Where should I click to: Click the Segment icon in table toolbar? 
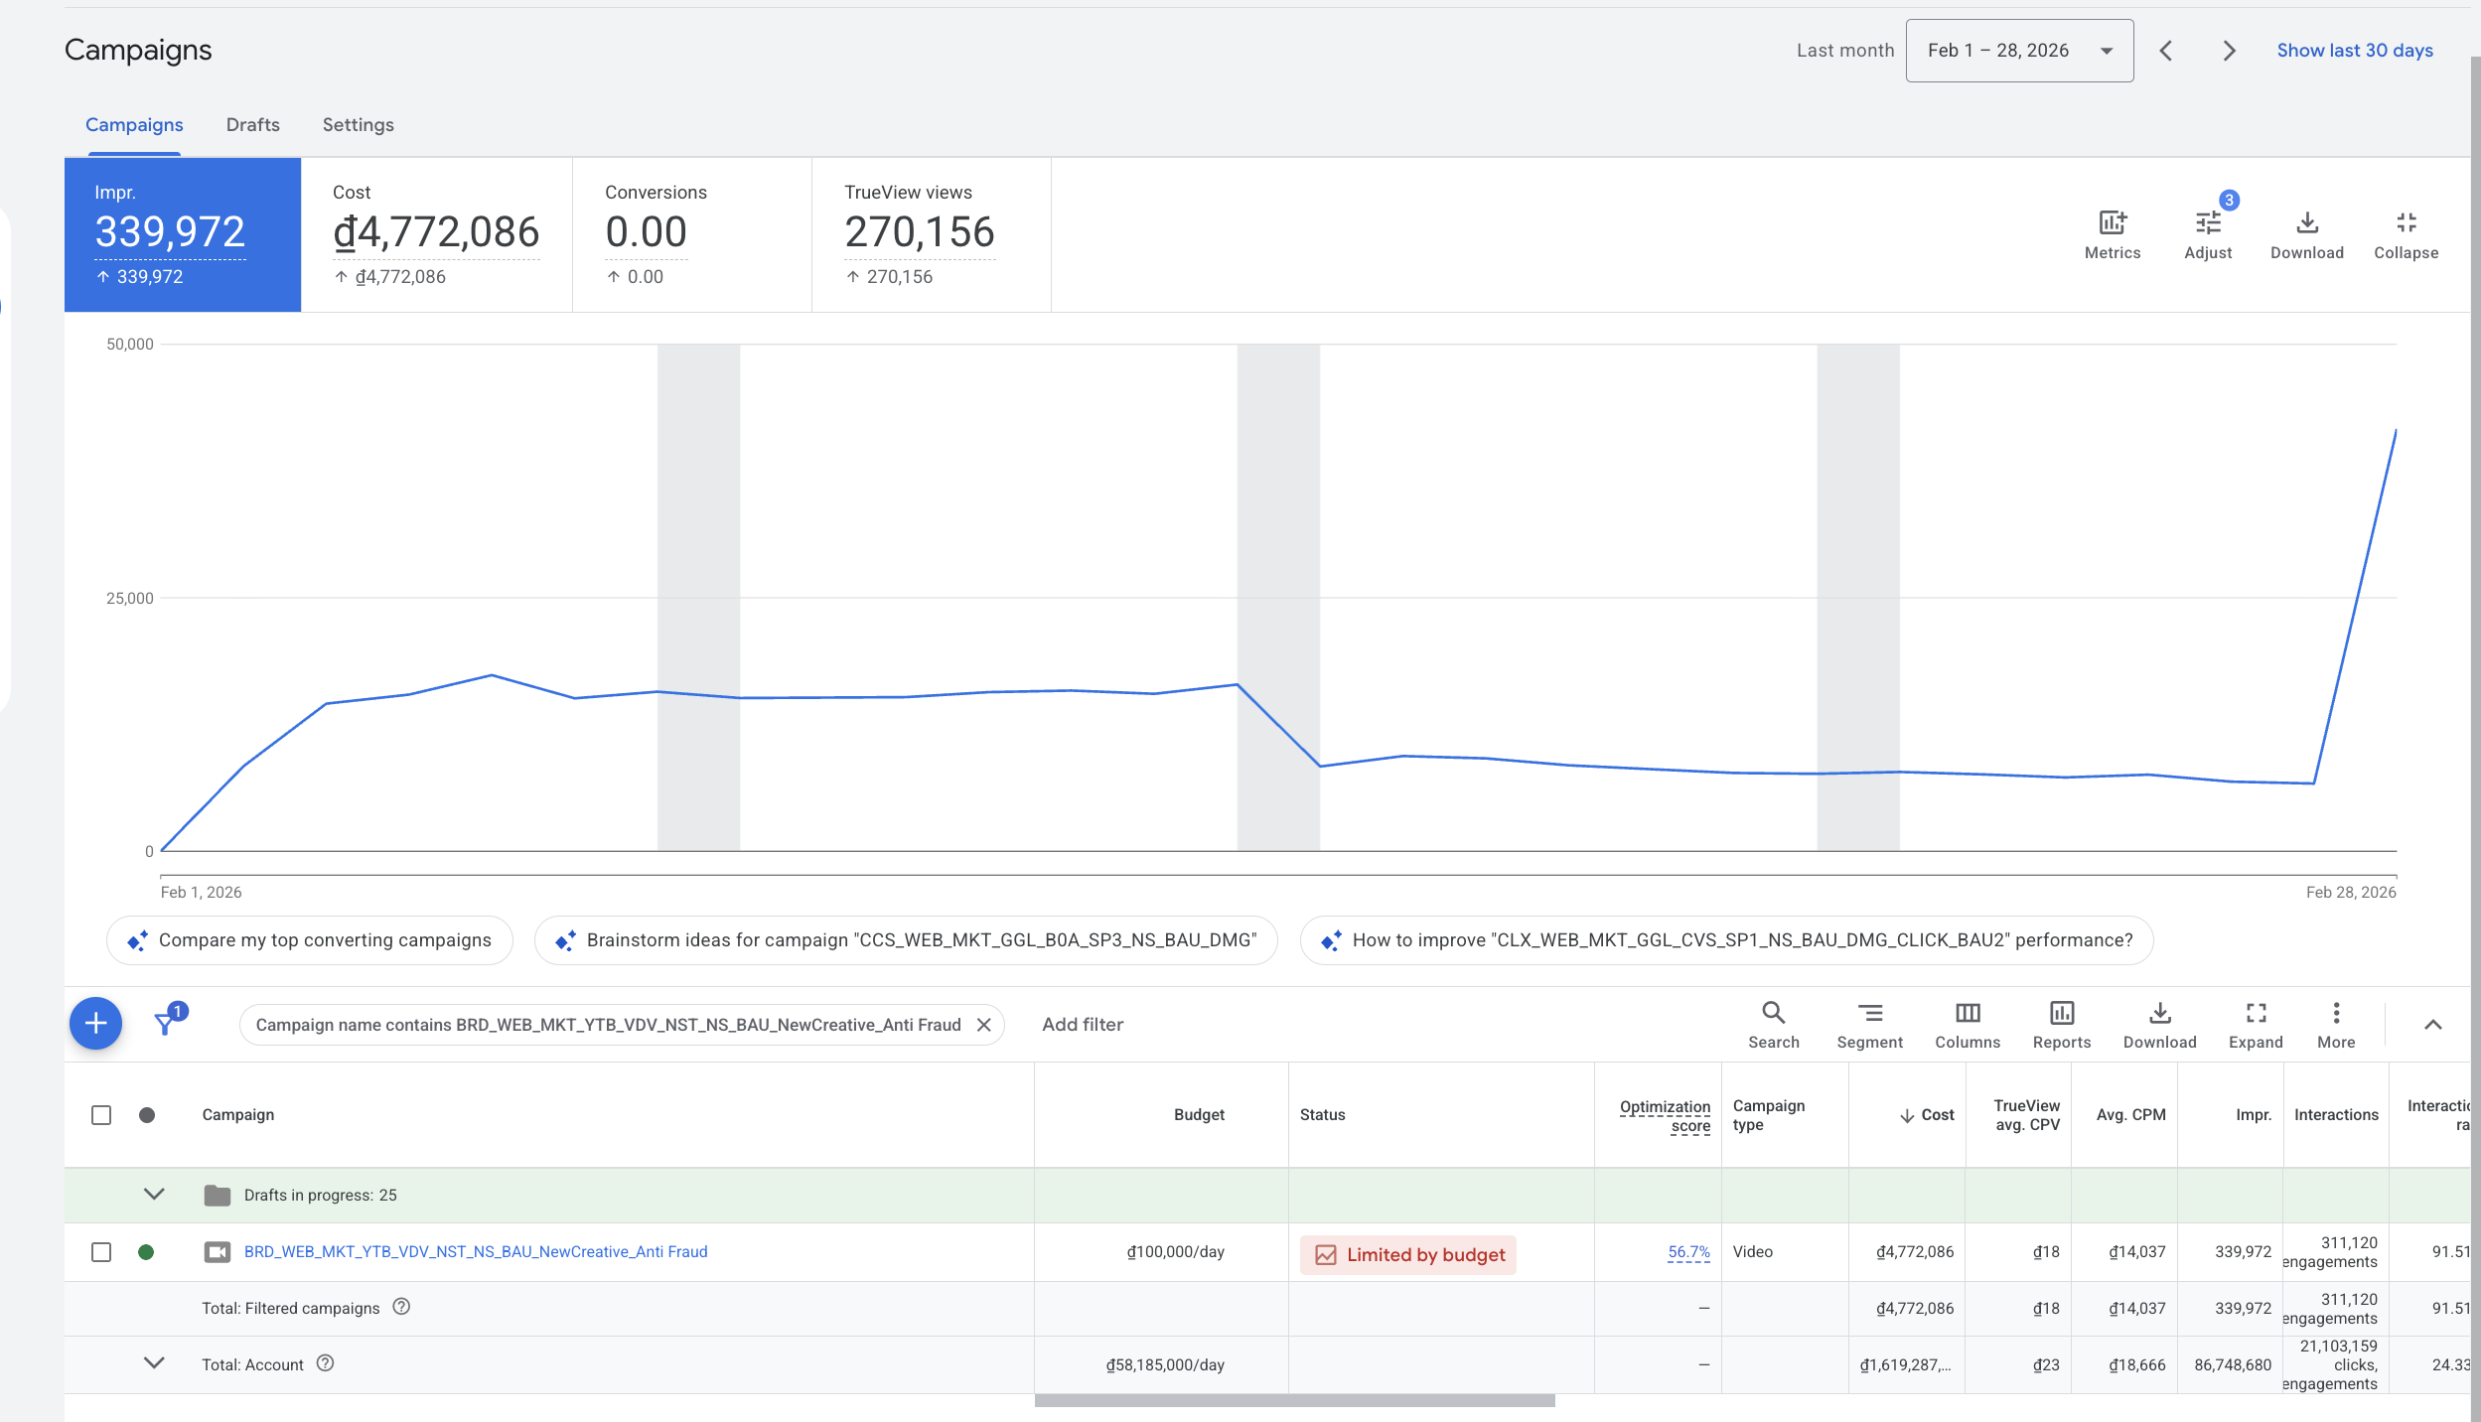click(1869, 1014)
